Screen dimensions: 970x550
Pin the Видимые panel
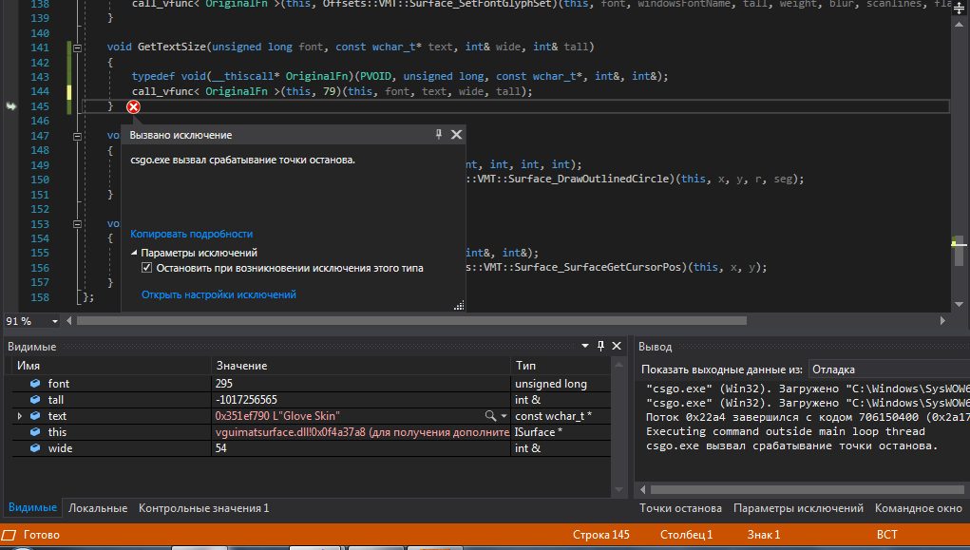point(600,347)
